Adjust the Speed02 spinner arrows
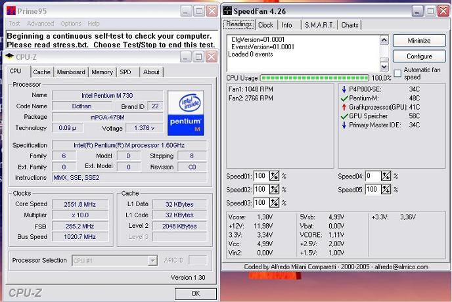 pyautogui.click(x=274, y=189)
